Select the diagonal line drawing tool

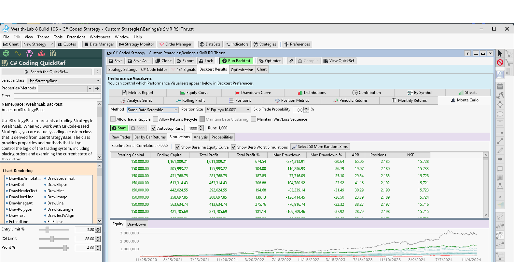pyautogui.click(x=500, y=141)
